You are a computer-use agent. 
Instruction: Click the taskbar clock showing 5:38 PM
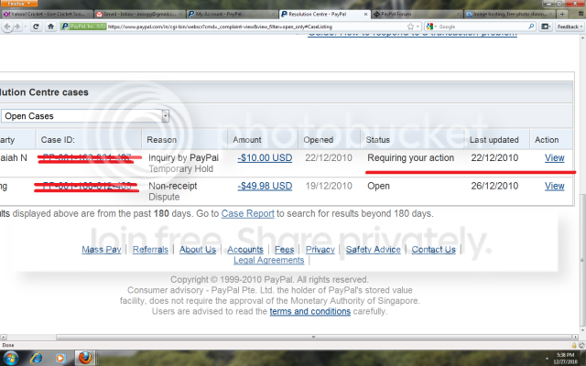coord(565,358)
